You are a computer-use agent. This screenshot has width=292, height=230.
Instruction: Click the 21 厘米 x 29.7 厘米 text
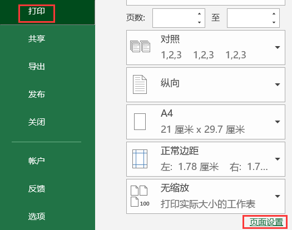[202, 129]
